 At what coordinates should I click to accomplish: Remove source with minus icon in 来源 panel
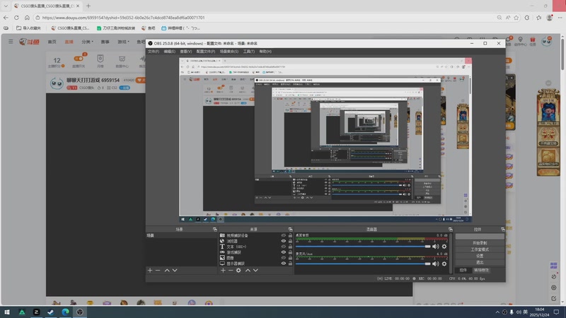(231, 270)
